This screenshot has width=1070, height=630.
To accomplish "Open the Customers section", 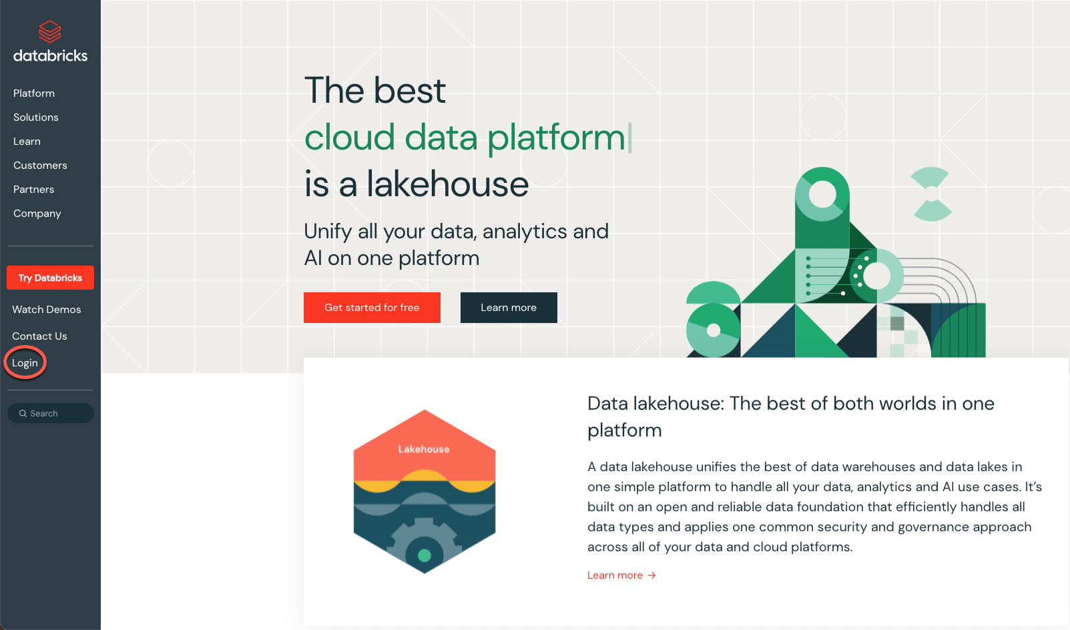I will point(40,165).
